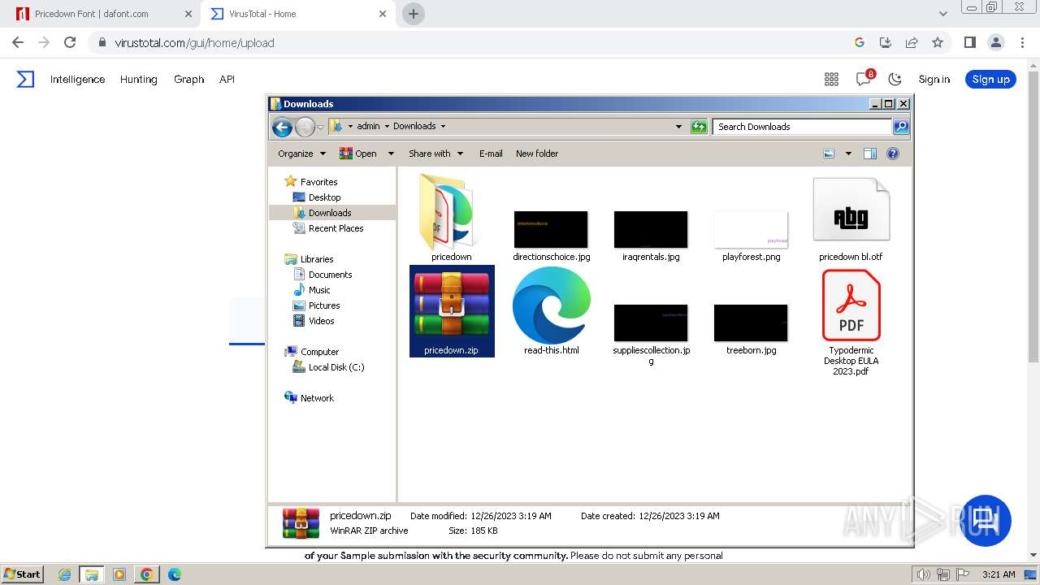Click into Search Downloads field

(802, 126)
